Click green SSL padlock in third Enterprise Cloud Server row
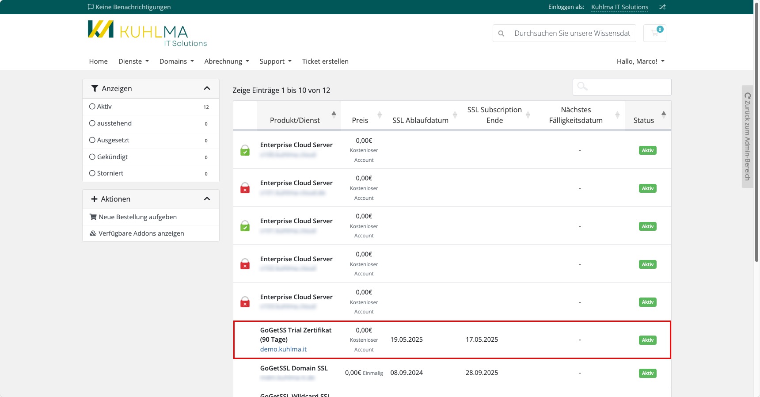Viewport: 760px width, 397px height. coord(245,226)
